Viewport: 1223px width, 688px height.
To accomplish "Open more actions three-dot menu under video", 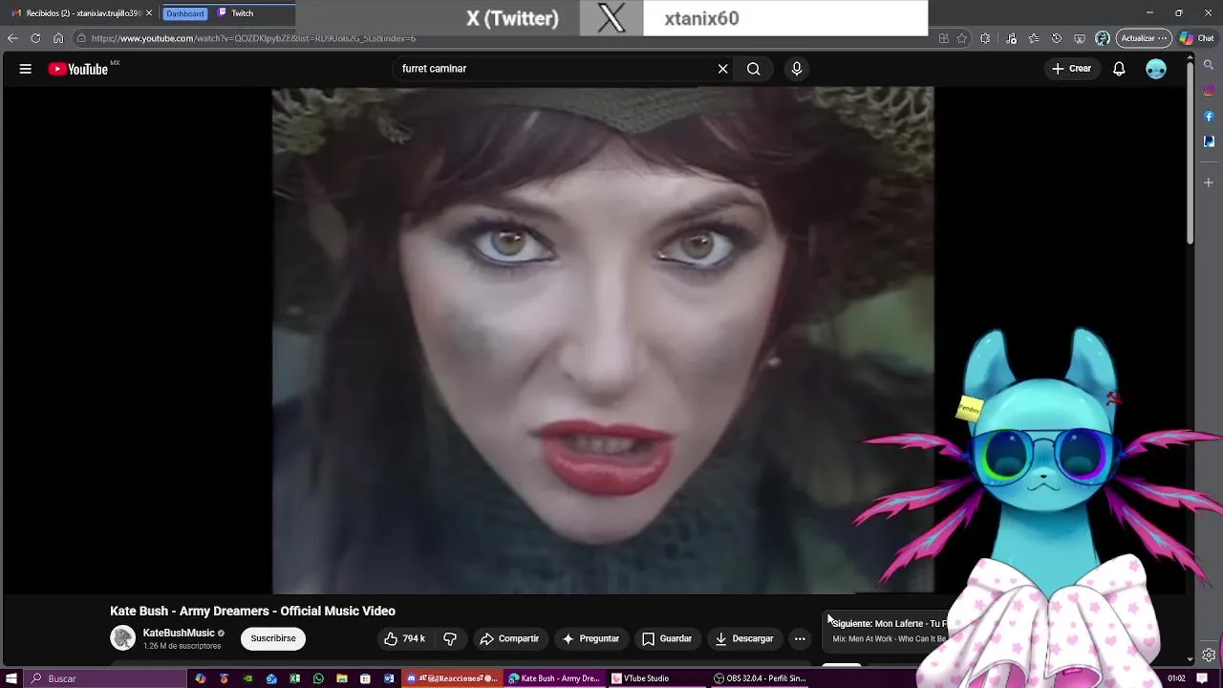I will pyautogui.click(x=800, y=638).
